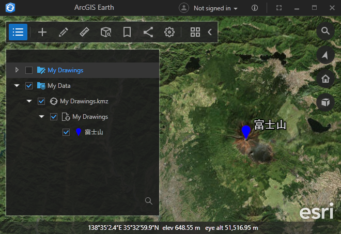The image size is (341, 234).
Task: Select the highlighted My Drawings folder row
Action: pyautogui.click(x=83, y=70)
